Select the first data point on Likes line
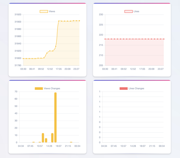The width and height of the screenshot is (180, 158). 105,39
